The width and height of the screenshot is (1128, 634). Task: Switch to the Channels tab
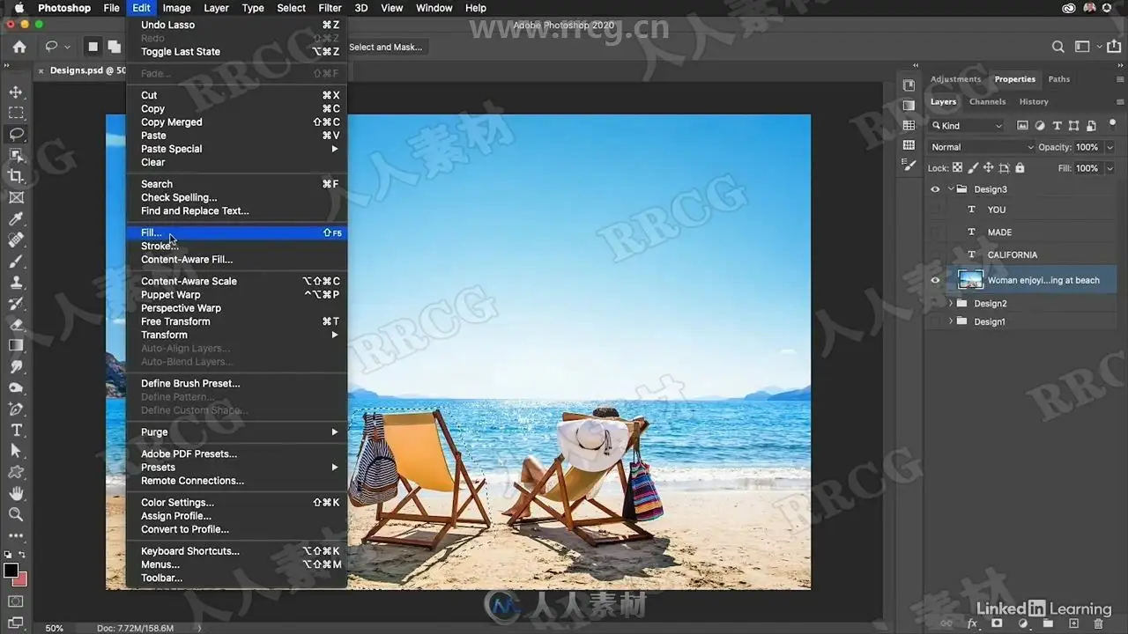coord(987,101)
